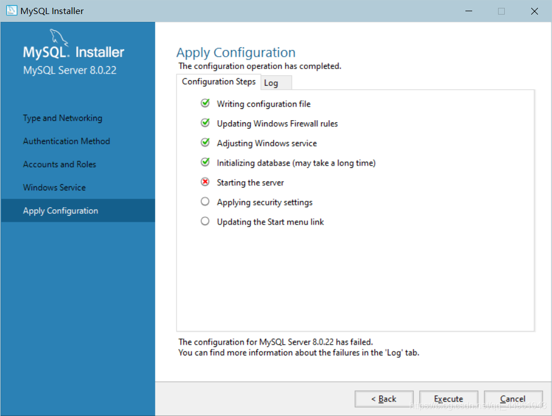Click the MySQL Installer title bar icon

coord(11,11)
